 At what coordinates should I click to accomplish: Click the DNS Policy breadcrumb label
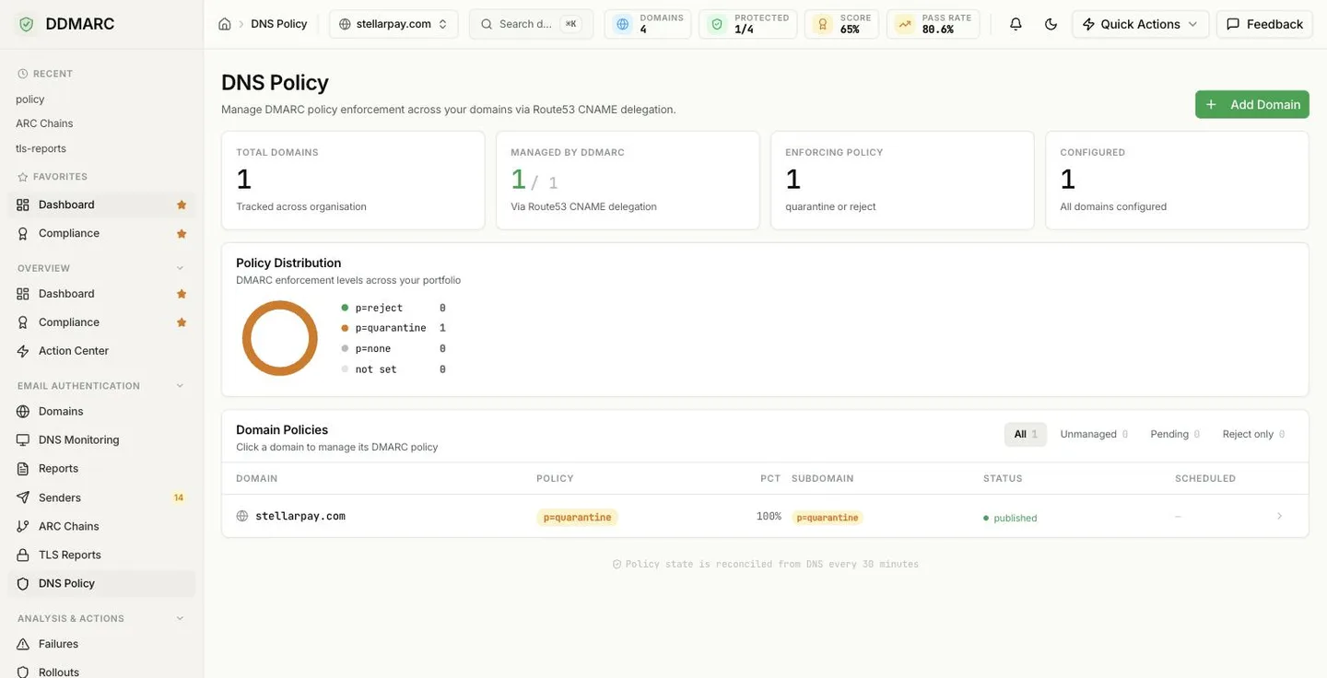279,24
